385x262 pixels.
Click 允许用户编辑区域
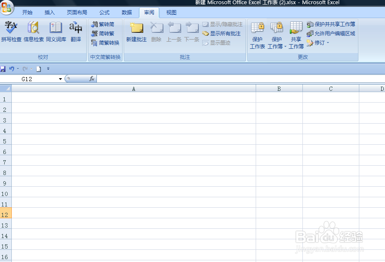(x=331, y=34)
